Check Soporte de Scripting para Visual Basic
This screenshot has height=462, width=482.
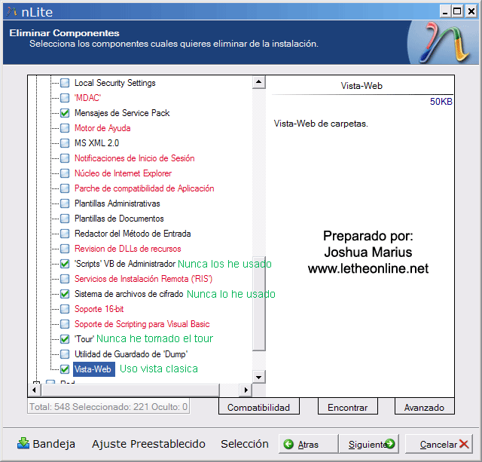(x=65, y=324)
